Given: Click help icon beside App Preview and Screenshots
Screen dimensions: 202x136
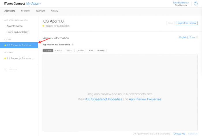Looking at the screenshot, I should 72,45.
